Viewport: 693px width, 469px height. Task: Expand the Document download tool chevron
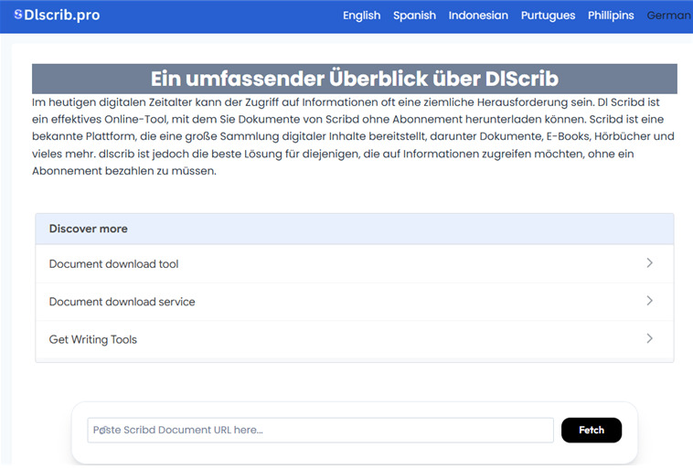click(649, 263)
